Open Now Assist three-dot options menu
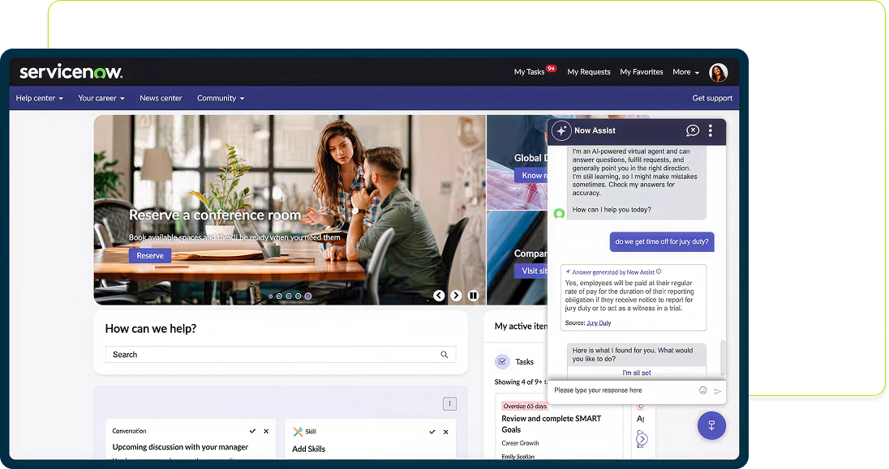 711,130
